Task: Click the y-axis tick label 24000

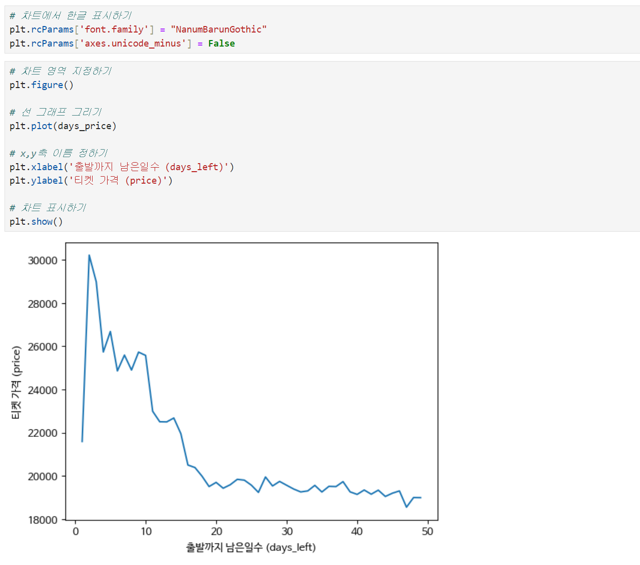Action: click(43, 390)
